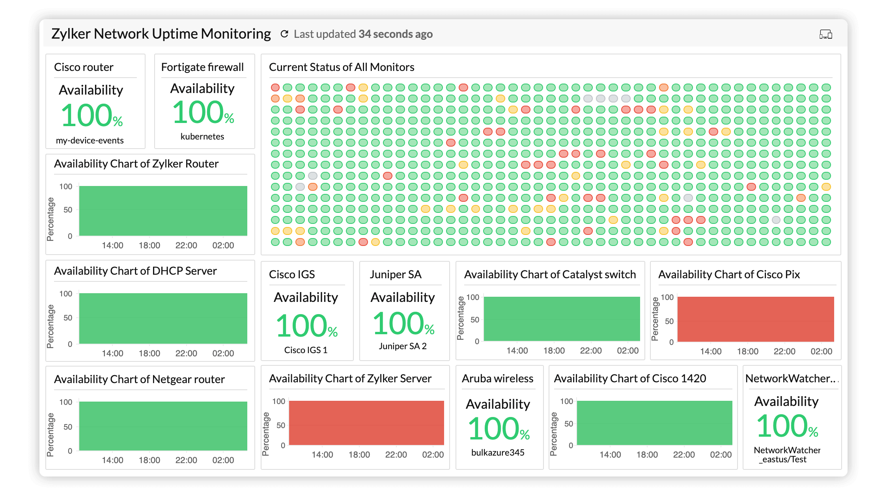
Task: Click the refresh icon next to dashboard title
Action: 285,34
